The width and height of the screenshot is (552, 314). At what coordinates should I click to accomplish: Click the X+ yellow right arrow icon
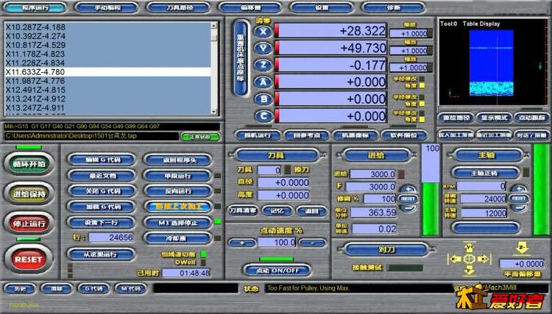tap(483, 259)
